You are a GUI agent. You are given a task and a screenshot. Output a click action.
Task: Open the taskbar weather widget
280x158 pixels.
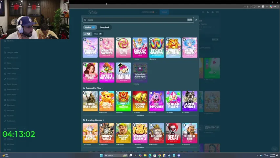5,155
